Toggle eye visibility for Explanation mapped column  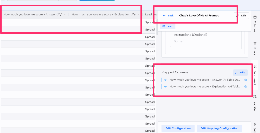coord(165,87)
